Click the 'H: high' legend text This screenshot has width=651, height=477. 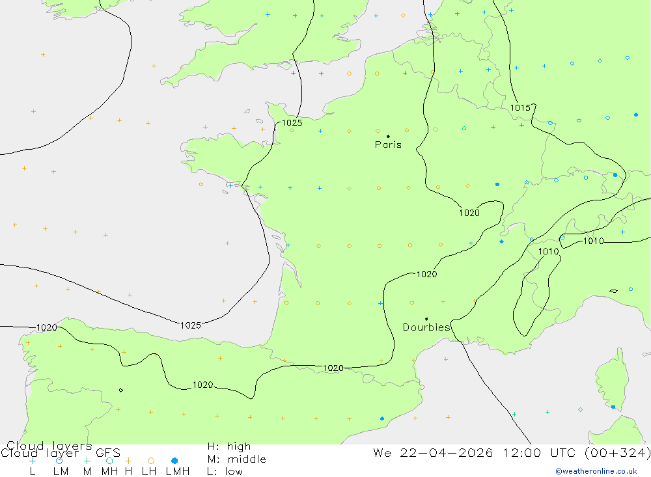coord(229,446)
